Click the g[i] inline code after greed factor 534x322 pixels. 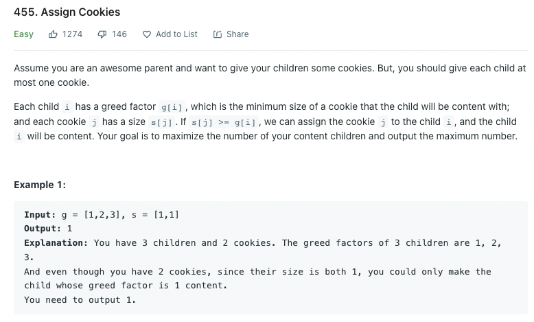(x=172, y=107)
